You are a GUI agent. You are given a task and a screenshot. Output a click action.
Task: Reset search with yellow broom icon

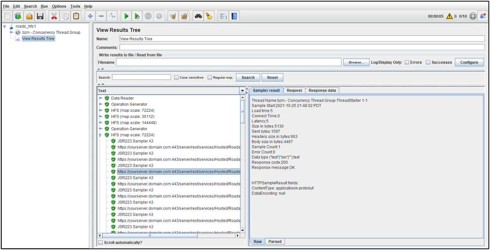click(209, 16)
